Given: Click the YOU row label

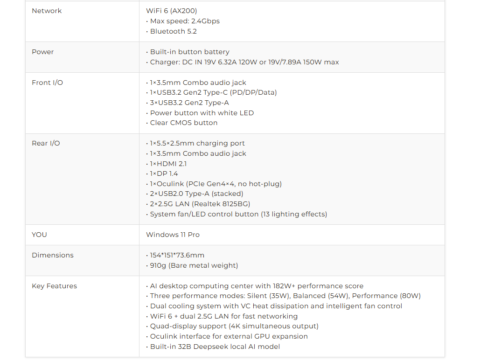Looking at the screenshot, I should 39,235.
